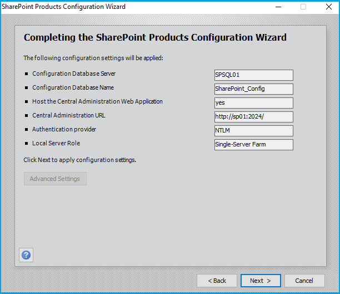Click the wizard title bar text
Viewport: 340px width, 294px height.
point(64,7)
